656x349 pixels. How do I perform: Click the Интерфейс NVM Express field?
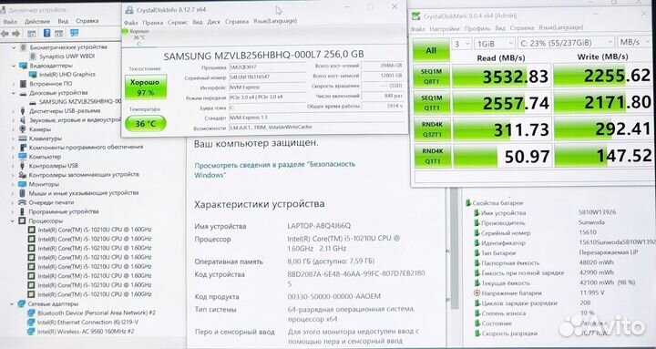(268, 87)
